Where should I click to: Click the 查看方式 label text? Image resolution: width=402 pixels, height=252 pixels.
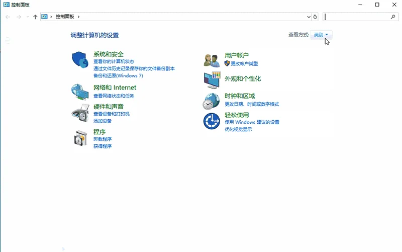(x=298, y=35)
